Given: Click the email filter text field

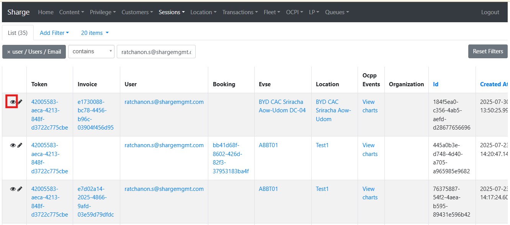Looking at the screenshot, I should tap(156, 52).
